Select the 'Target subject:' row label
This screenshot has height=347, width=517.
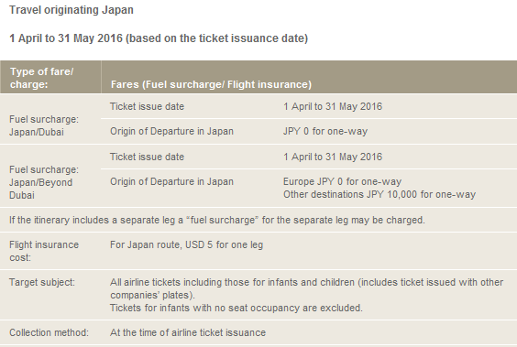[42, 282]
